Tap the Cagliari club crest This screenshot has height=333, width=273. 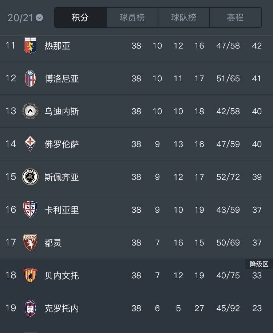(30, 209)
